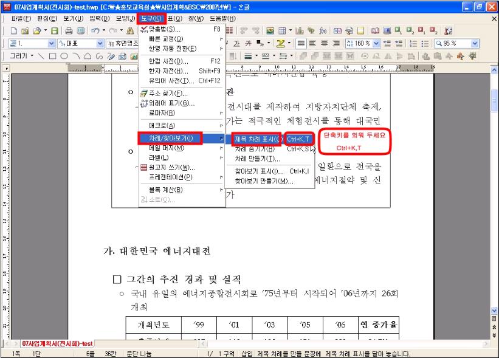The width and height of the screenshot is (499, 358).
Task: Select the freeform Curve drawing tool
Action: (x=99, y=57)
